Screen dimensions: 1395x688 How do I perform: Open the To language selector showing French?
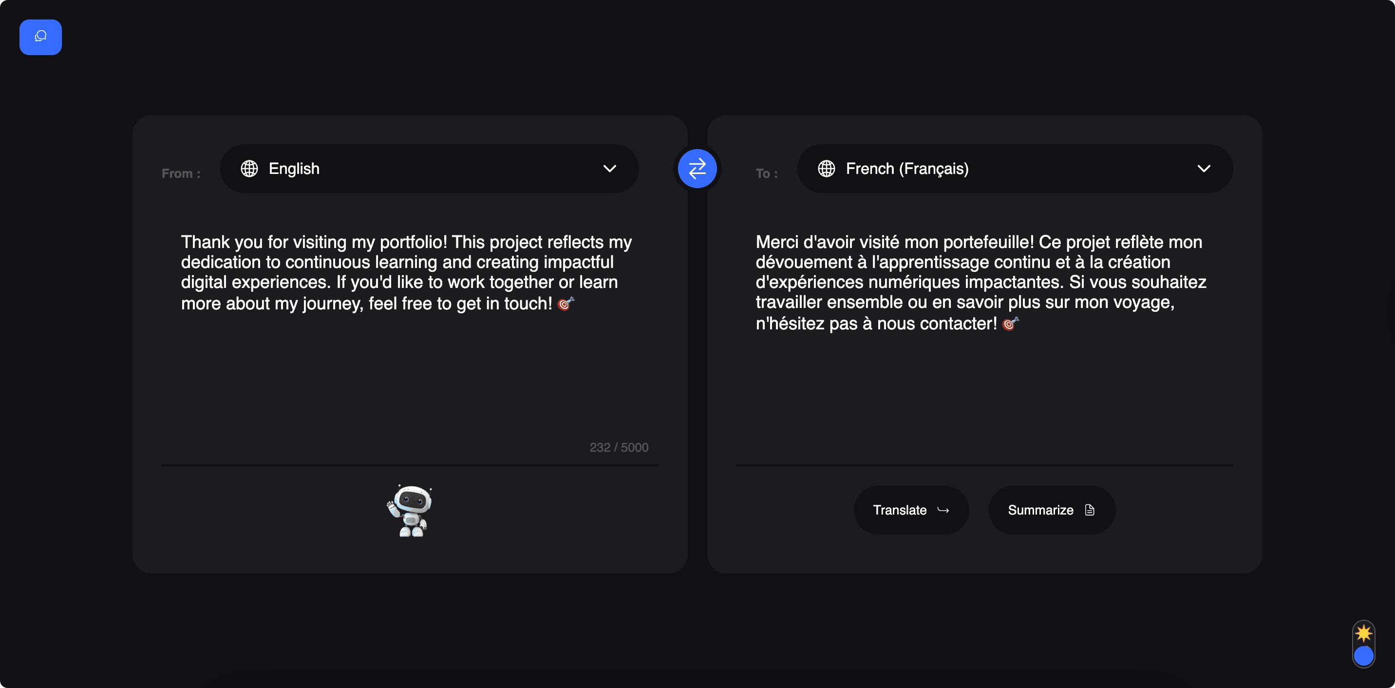pos(1014,169)
